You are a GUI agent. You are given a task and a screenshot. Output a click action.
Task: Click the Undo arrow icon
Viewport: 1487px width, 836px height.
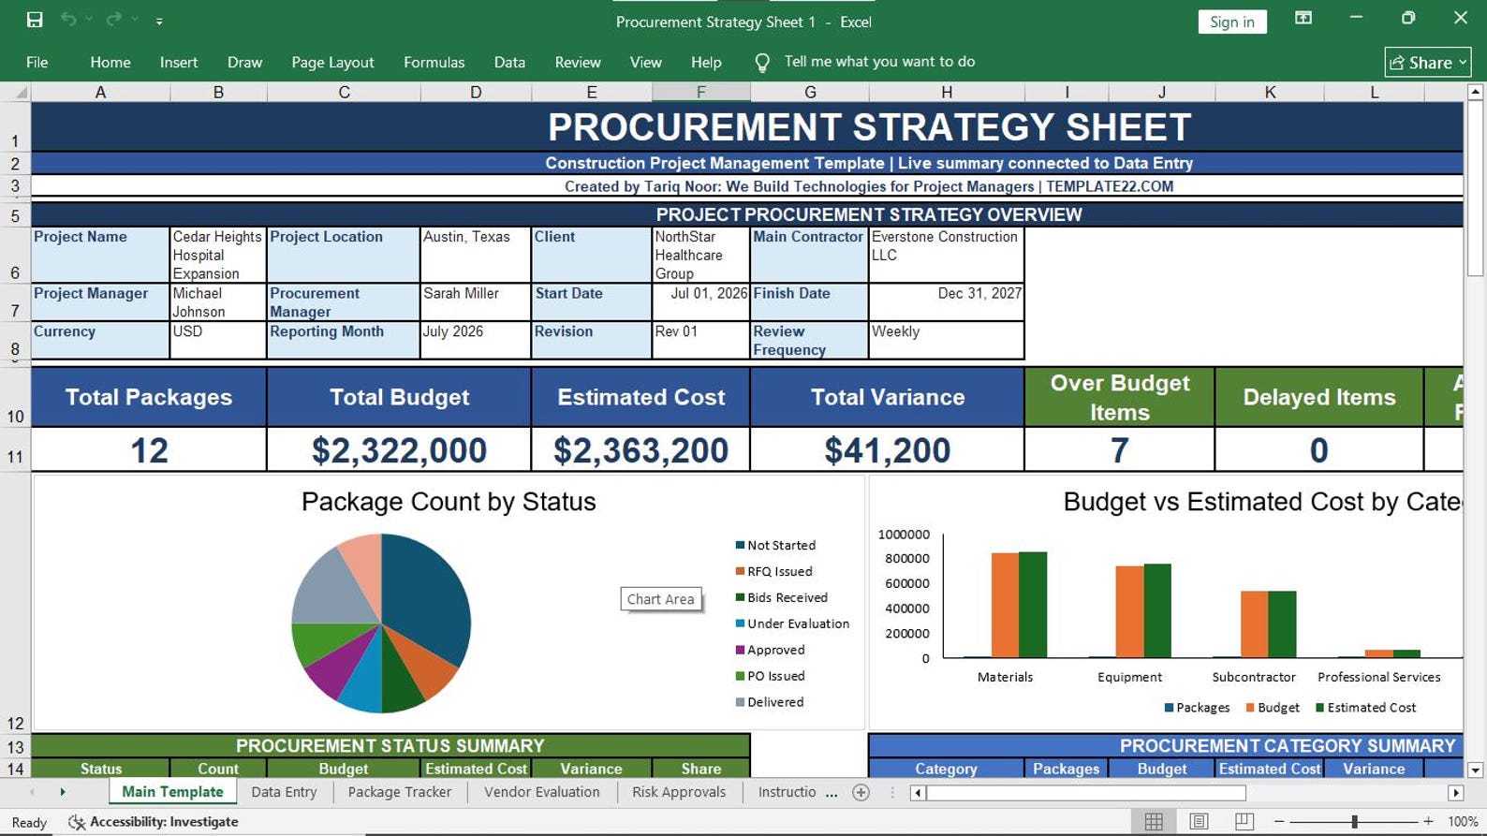[68, 20]
